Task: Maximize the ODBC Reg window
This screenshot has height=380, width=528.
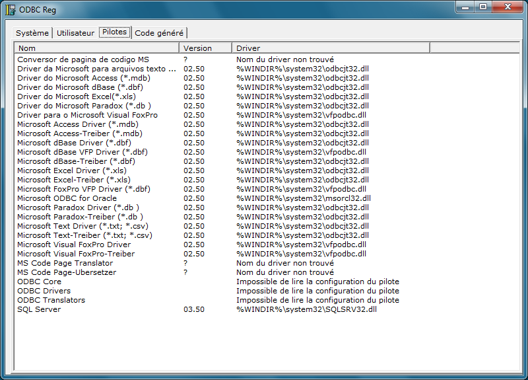Action: [x=483, y=7]
